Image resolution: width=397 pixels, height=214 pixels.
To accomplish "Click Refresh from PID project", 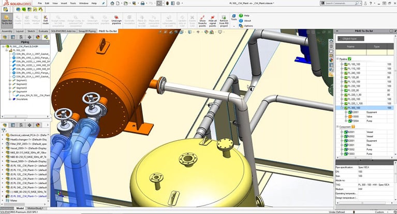I will coord(224,21).
